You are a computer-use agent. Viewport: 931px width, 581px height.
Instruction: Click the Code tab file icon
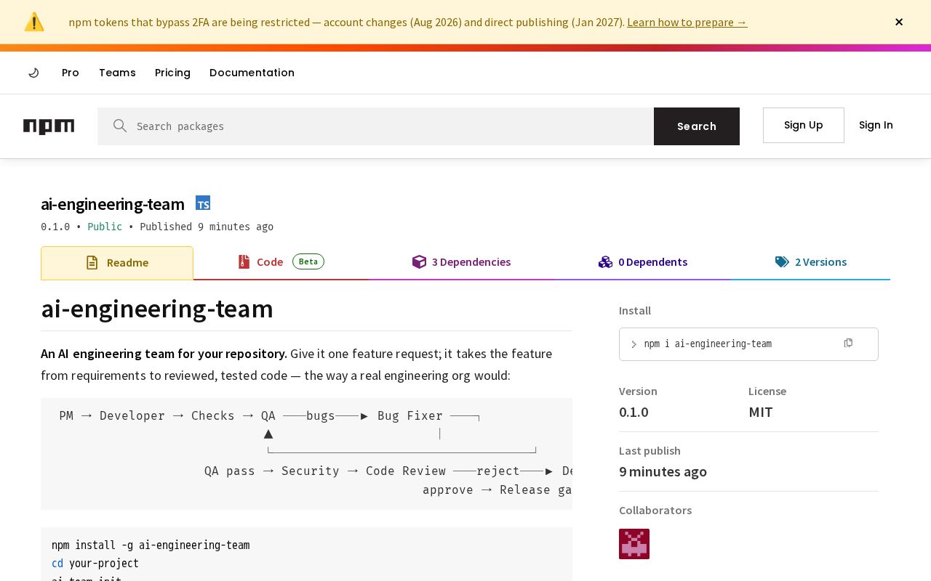pos(244,261)
